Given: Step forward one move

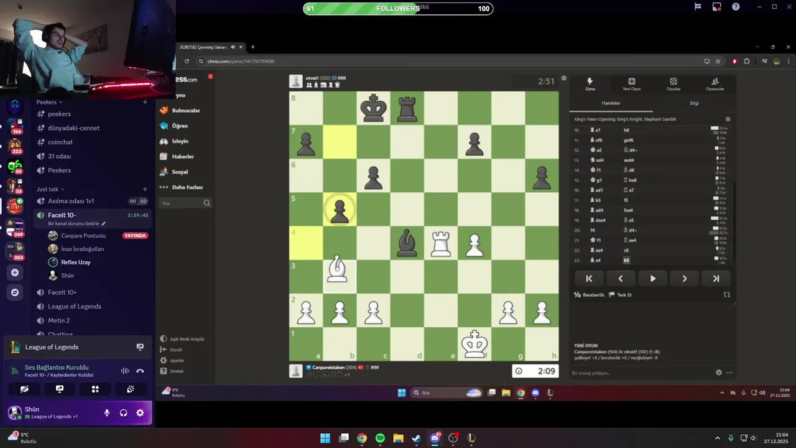Looking at the screenshot, I should coord(685,279).
